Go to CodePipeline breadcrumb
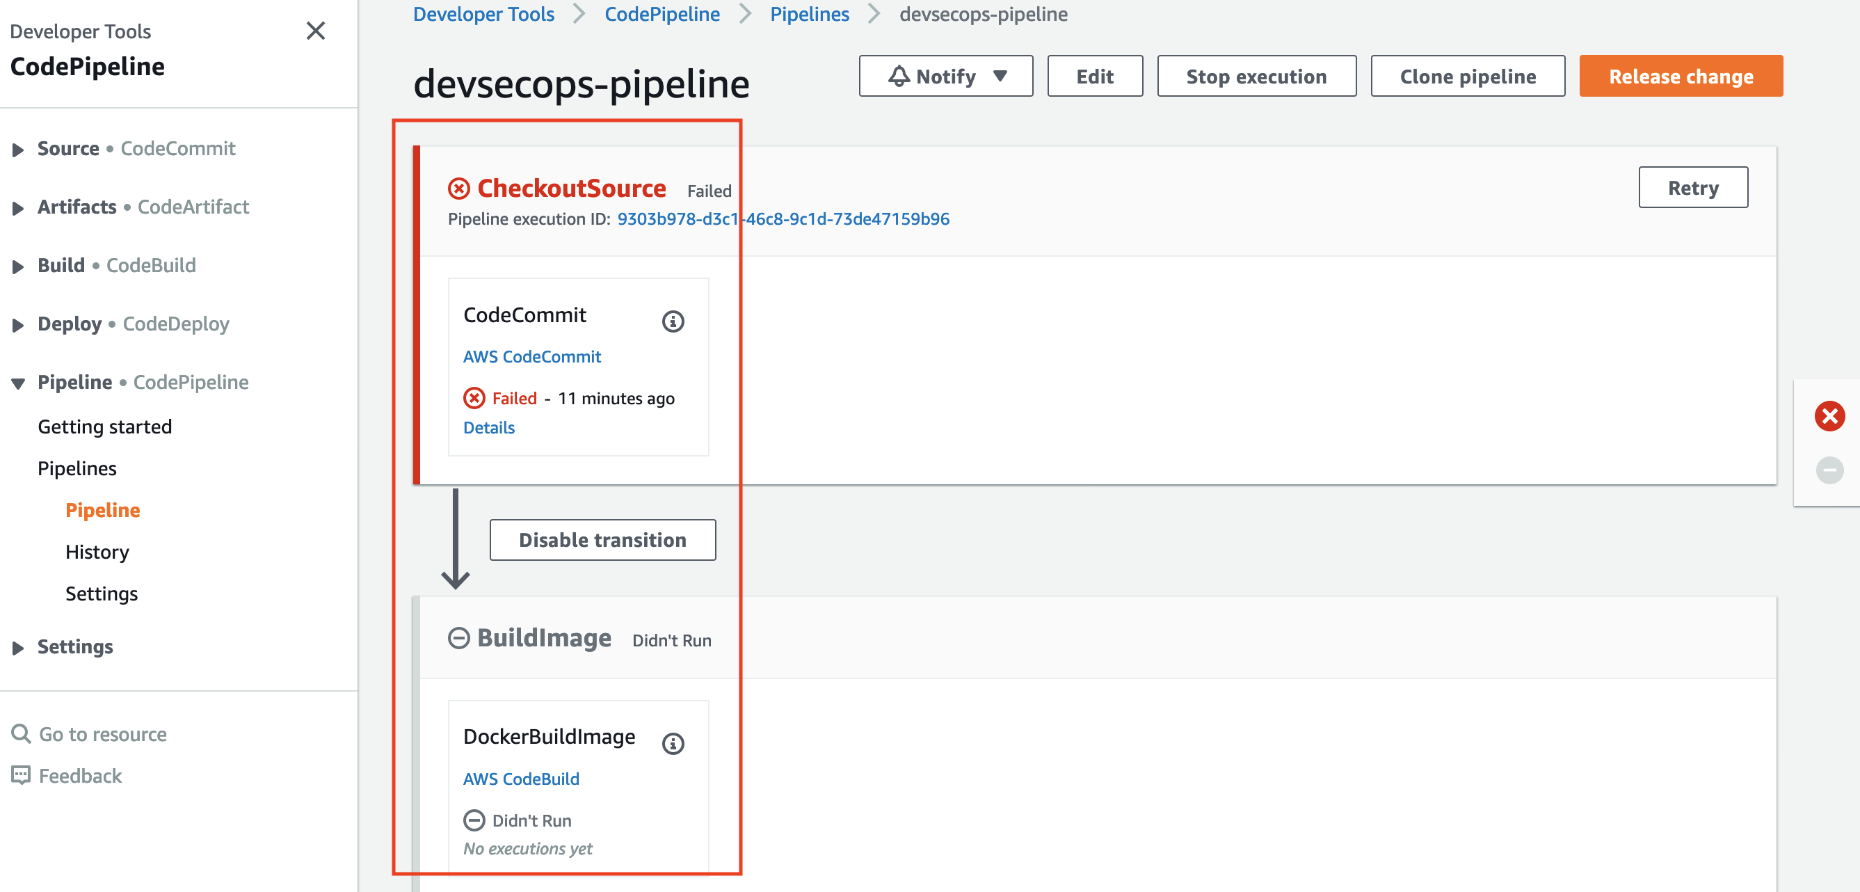The width and height of the screenshot is (1860, 892). 662,14
